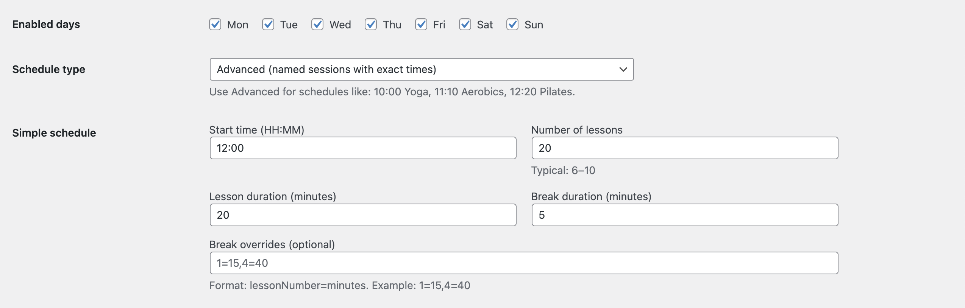Click the Break duration minutes input
Screen dimensions: 965x308
[x=685, y=215]
